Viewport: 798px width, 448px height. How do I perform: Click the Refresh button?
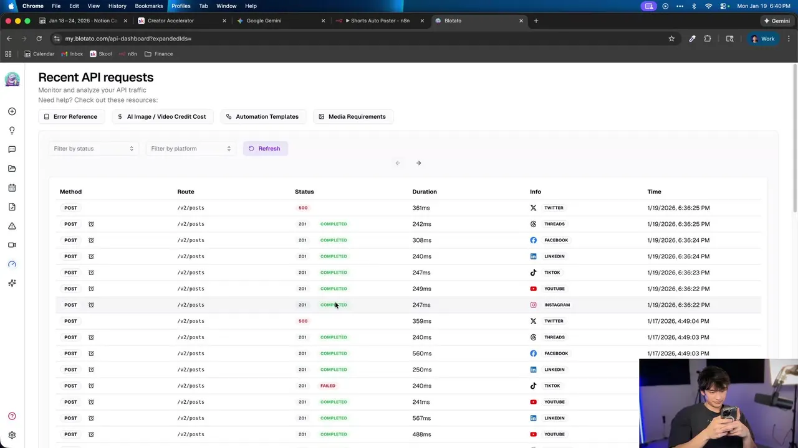pyautogui.click(x=265, y=149)
